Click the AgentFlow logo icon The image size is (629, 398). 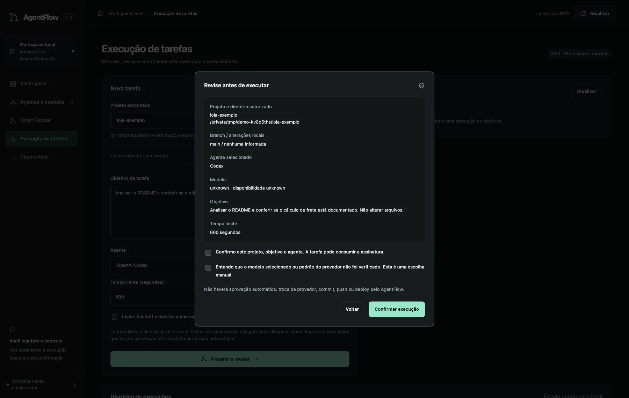(x=14, y=17)
